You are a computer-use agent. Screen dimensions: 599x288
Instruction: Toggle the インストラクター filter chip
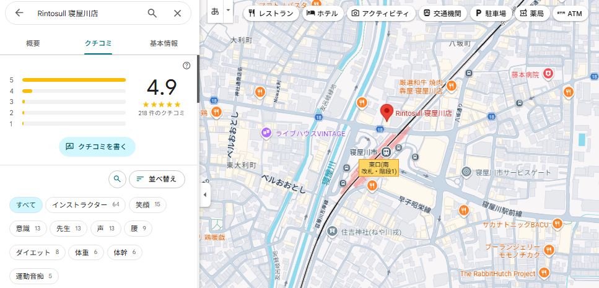[85, 205]
